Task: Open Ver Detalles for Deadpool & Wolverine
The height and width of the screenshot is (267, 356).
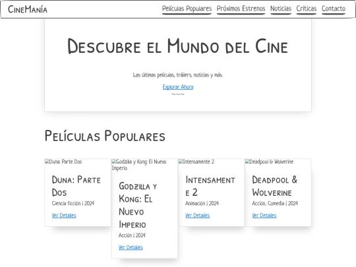Action: (264, 215)
